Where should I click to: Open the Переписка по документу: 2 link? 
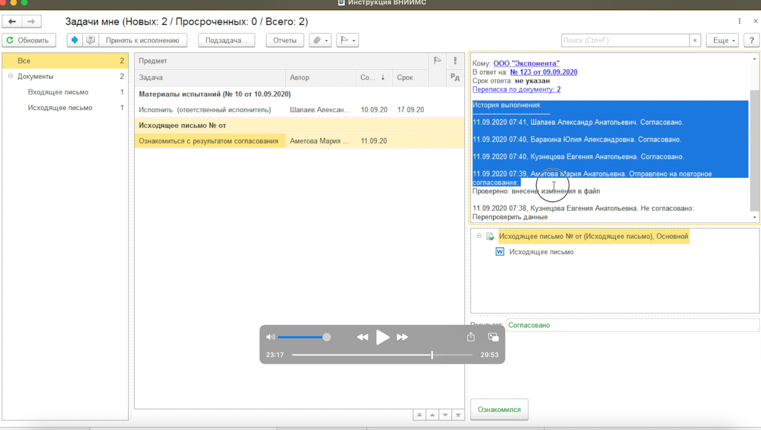pos(516,90)
